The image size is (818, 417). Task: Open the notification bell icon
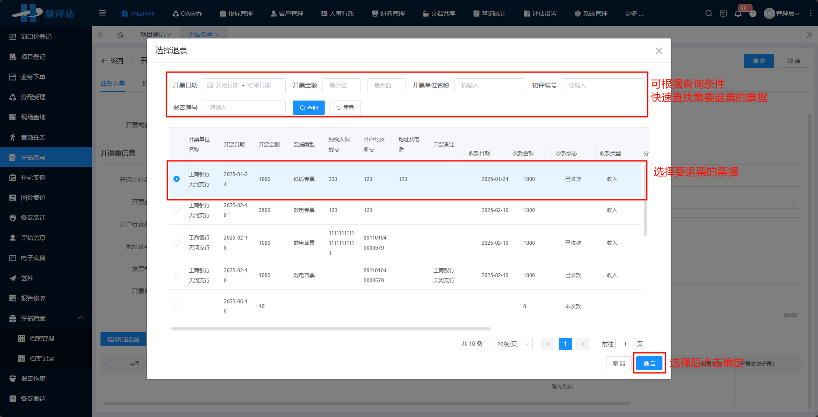click(x=738, y=14)
